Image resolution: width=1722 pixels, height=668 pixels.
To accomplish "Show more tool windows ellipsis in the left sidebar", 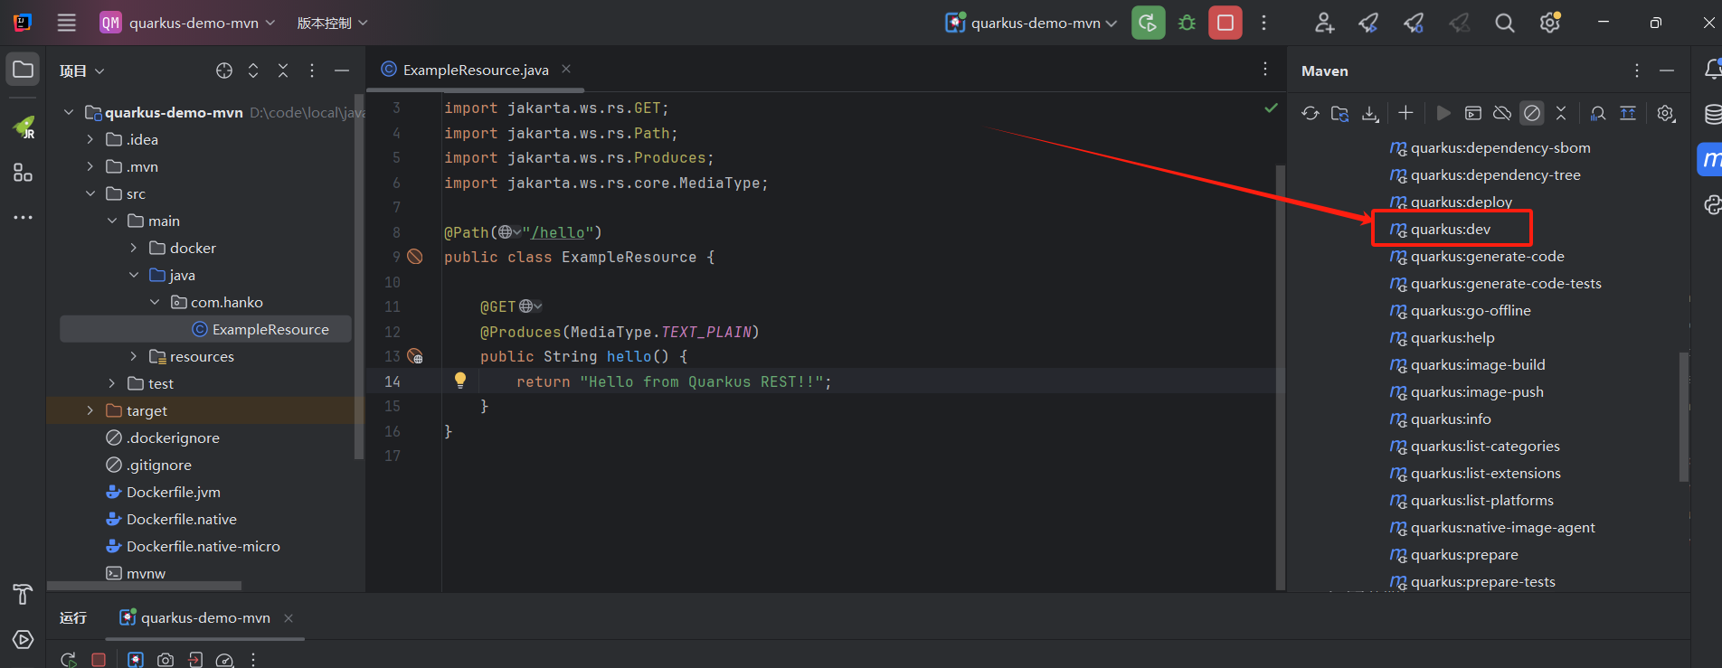I will pyautogui.click(x=23, y=217).
